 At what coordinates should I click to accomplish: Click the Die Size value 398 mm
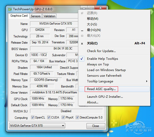click(72, 36)
